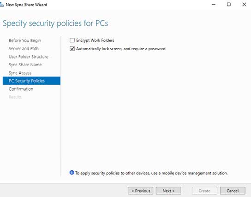Screen dimensions: 251x197
Task: Minimize the wizard window
Action: (x=214, y=5)
